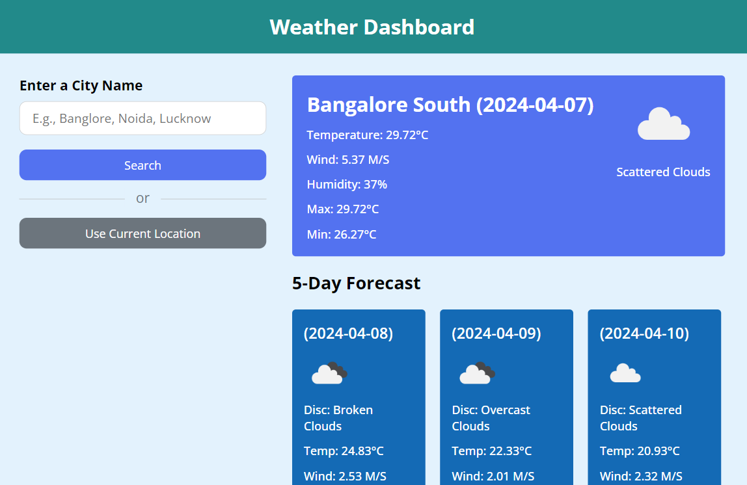Click the Humidity: 37% value
The image size is (747, 485).
347,185
